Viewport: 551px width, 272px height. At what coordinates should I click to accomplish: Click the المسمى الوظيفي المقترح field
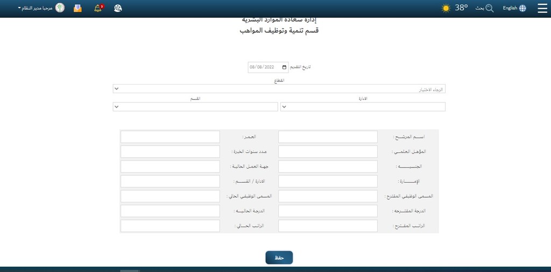pos(328,196)
